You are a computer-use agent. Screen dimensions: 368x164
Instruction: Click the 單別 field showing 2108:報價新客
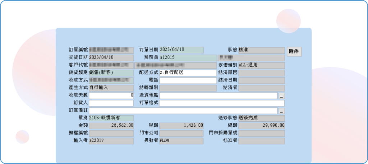tap(111, 118)
